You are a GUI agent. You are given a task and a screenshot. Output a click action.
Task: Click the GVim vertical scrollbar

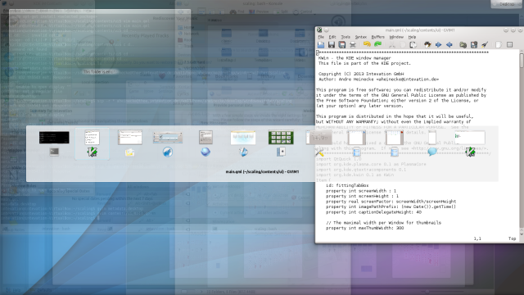[x=522, y=143]
